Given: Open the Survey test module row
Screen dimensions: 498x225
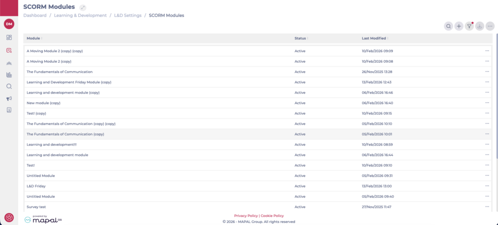Looking at the screenshot, I should (37, 206).
